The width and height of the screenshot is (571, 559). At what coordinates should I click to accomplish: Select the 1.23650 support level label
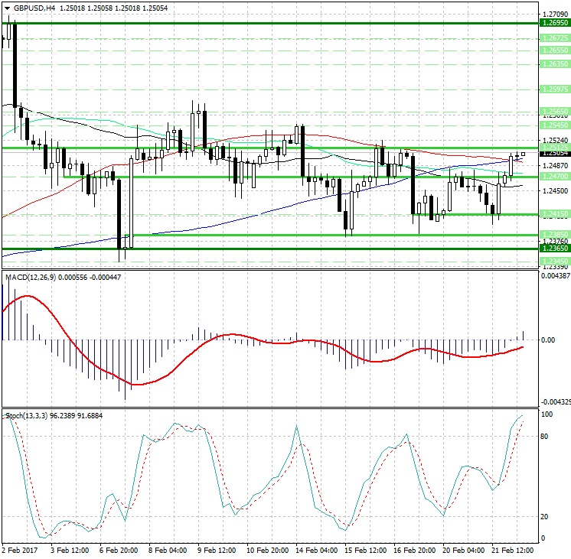[x=555, y=249]
